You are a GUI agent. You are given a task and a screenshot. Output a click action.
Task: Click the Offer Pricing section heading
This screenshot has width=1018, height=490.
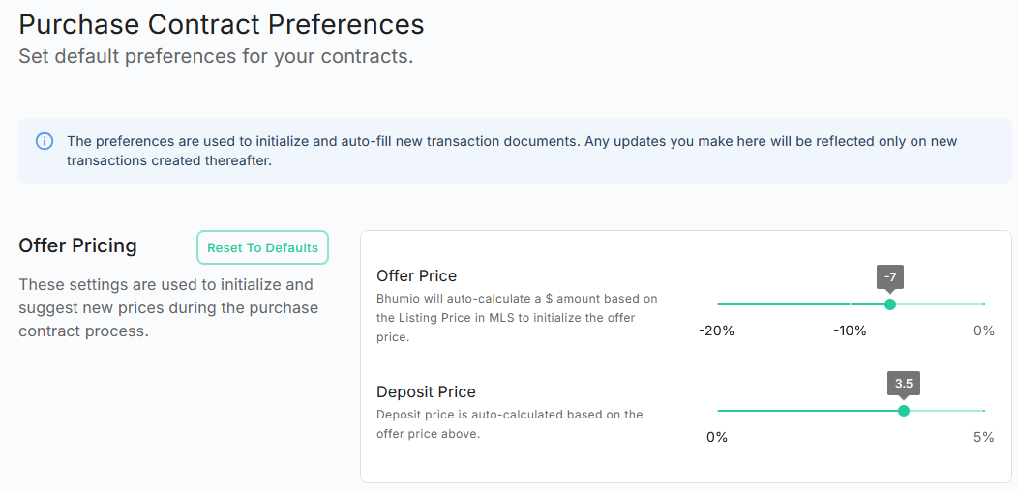click(x=77, y=245)
